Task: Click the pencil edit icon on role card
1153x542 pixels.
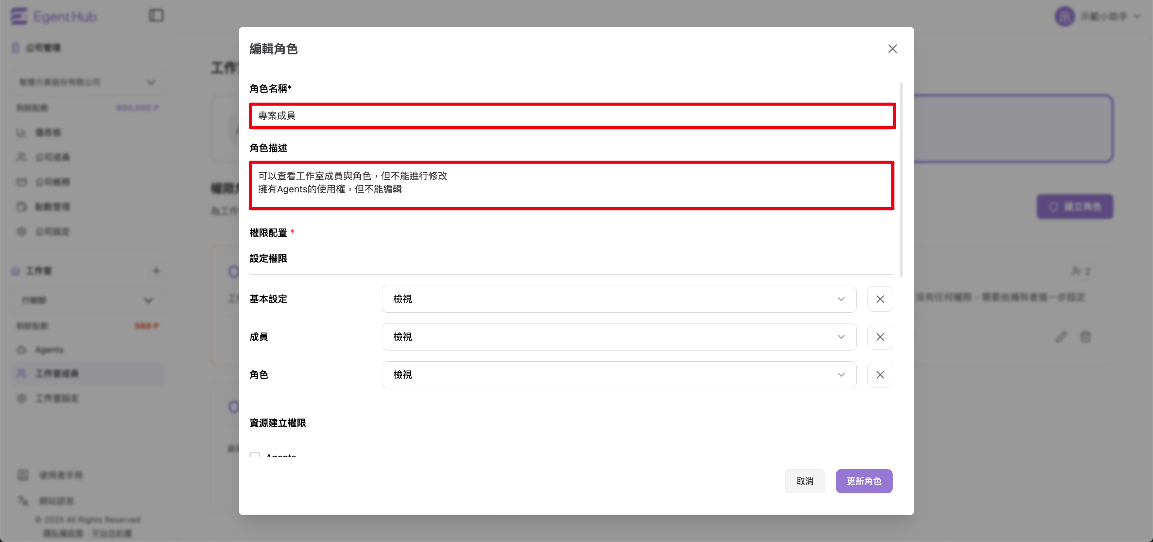Action: [x=1061, y=337]
